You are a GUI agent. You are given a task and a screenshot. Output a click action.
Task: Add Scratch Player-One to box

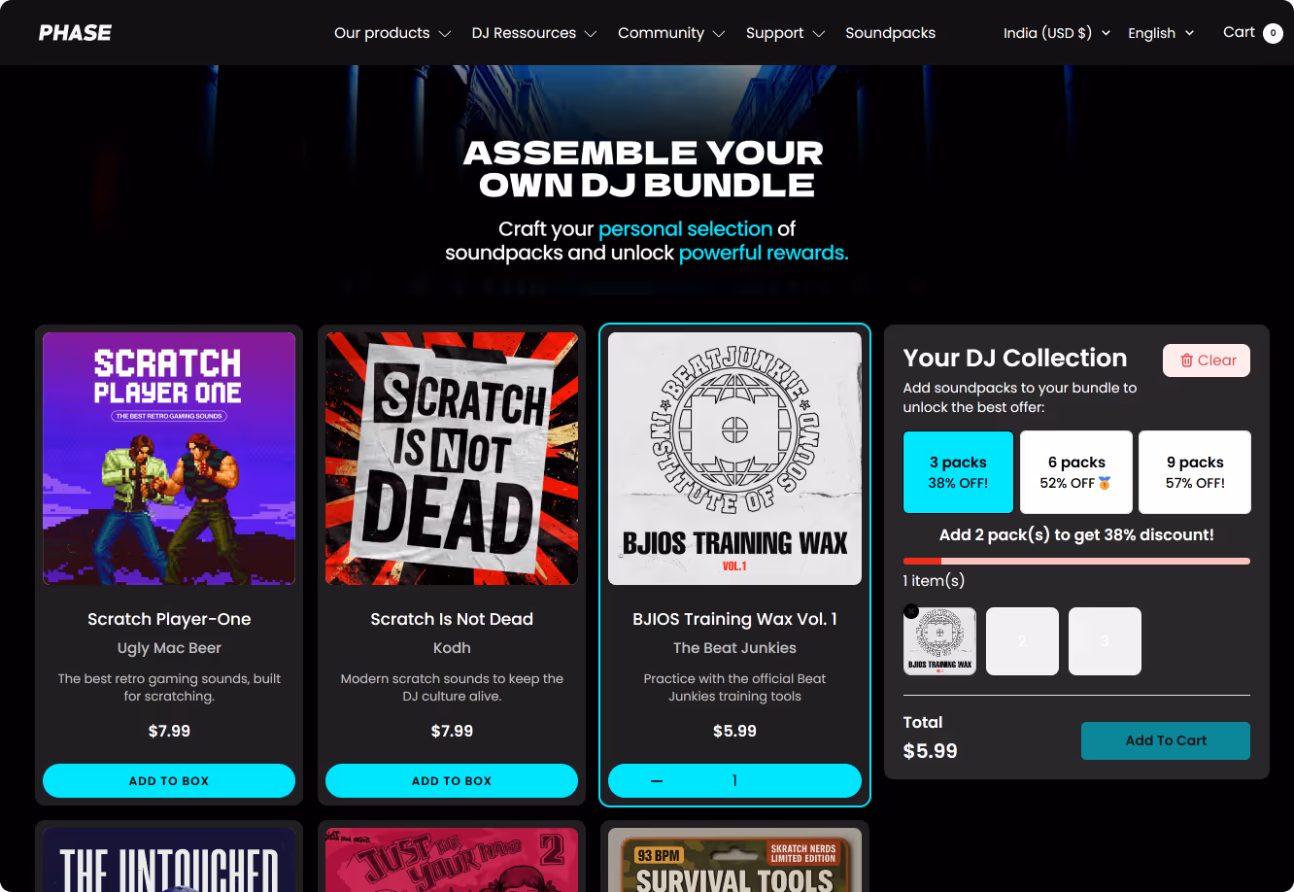click(169, 780)
